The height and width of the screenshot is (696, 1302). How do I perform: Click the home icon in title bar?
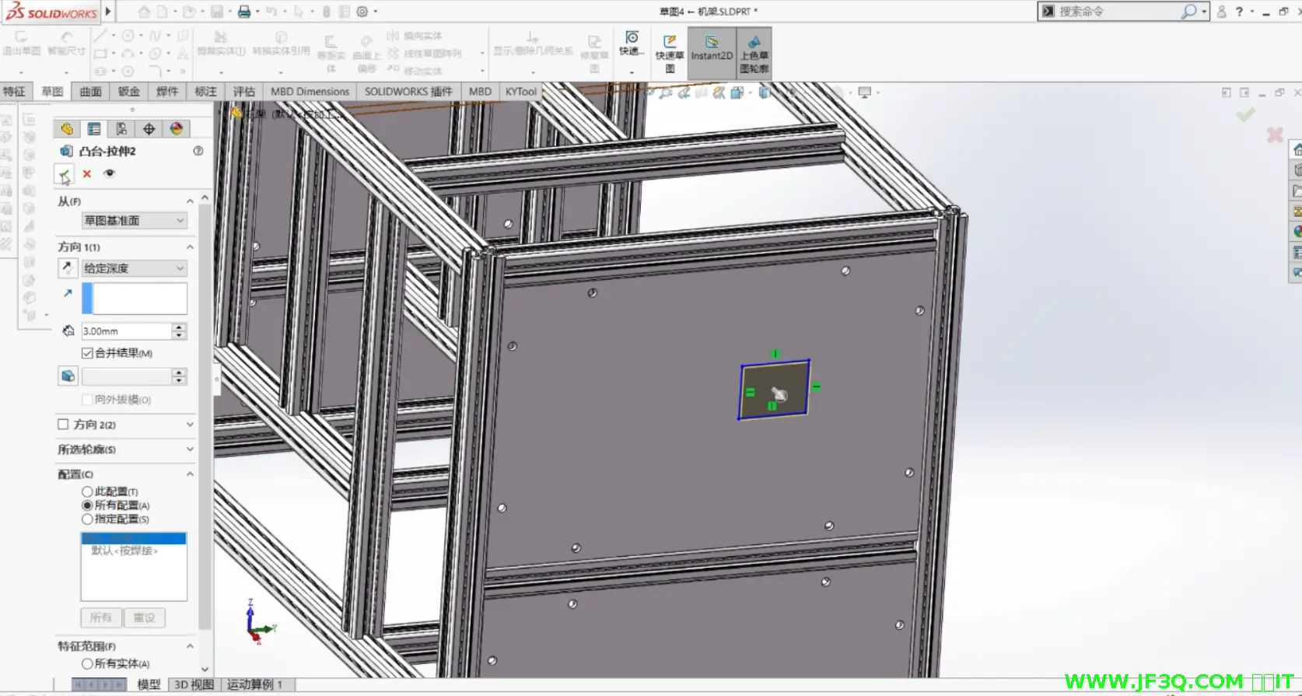pos(144,12)
